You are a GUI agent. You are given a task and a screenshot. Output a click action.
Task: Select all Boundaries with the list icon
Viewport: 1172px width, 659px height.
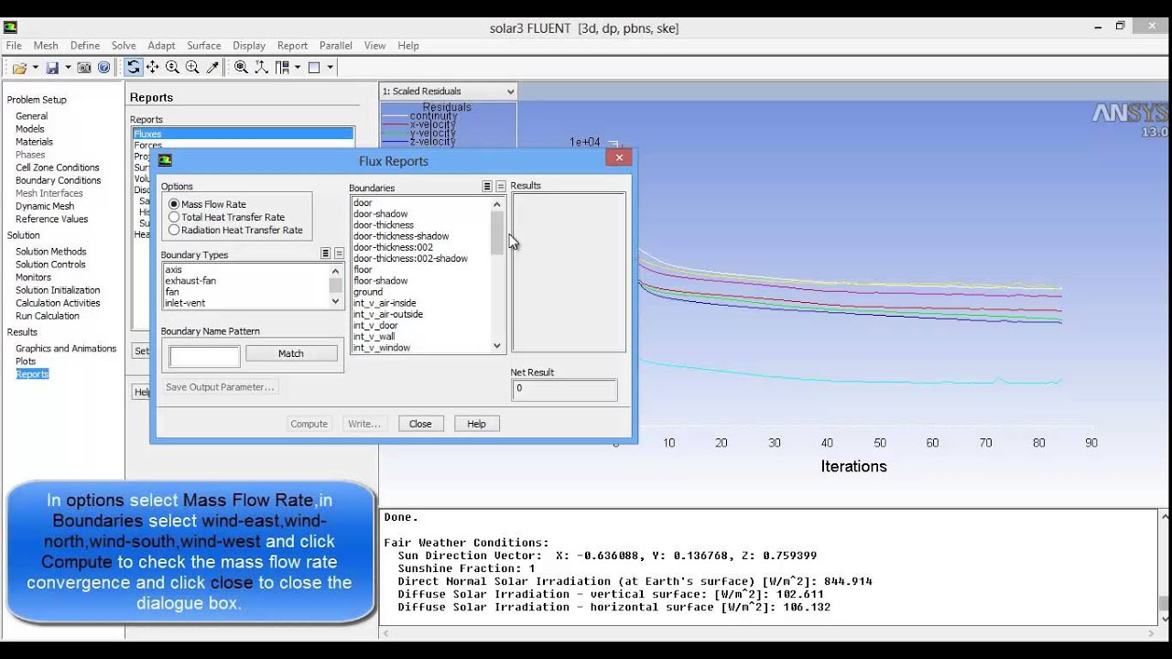point(487,187)
